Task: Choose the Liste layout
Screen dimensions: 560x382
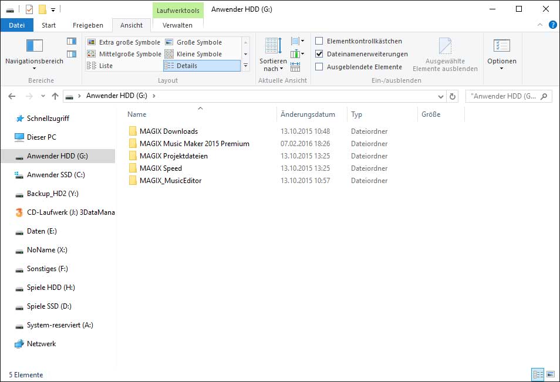Action: pyautogui.click(x=100, y=66)
